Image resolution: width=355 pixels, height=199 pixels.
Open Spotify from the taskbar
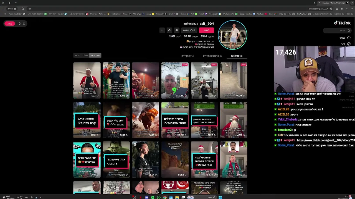tap(153, 197)
